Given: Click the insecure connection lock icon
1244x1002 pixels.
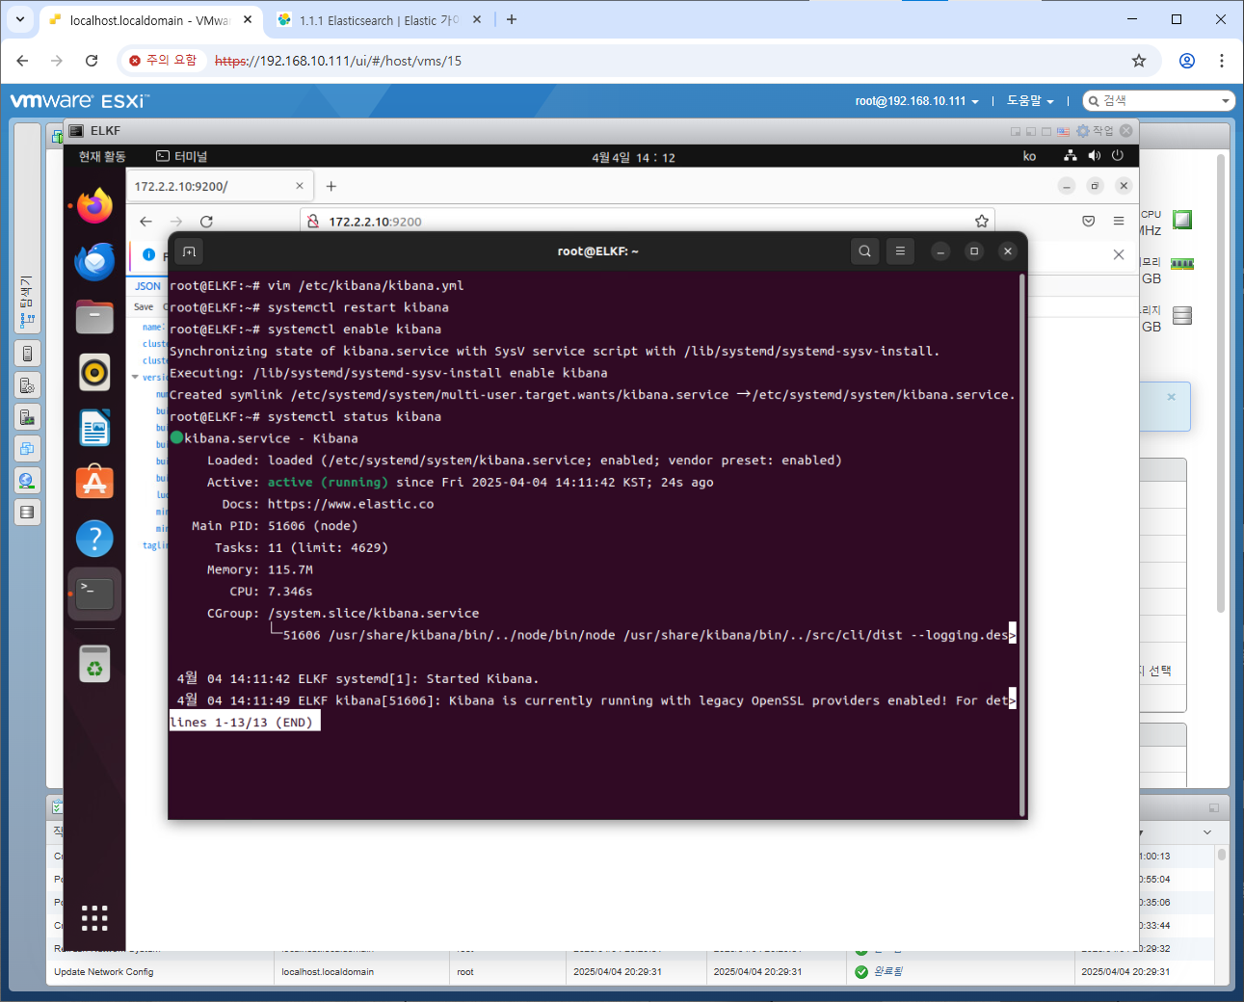Looking at the screenshot, I should click(313, 222).
